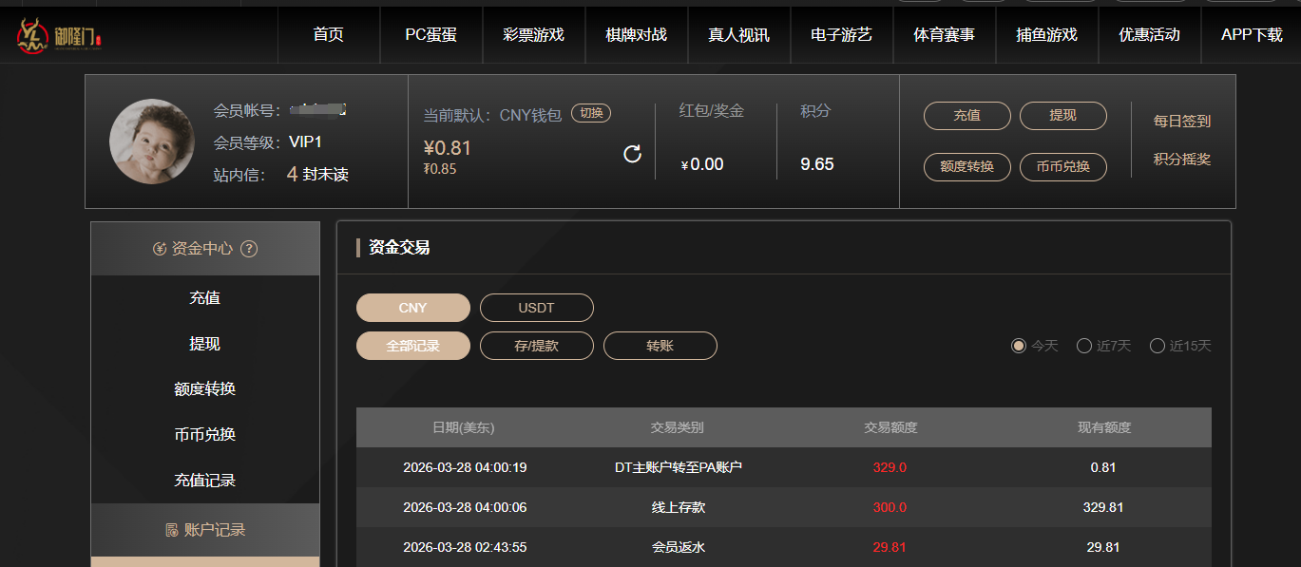Select the 今天 radio button

1019,346
